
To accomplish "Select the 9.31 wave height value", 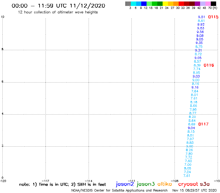I will (x=198, y=50).
